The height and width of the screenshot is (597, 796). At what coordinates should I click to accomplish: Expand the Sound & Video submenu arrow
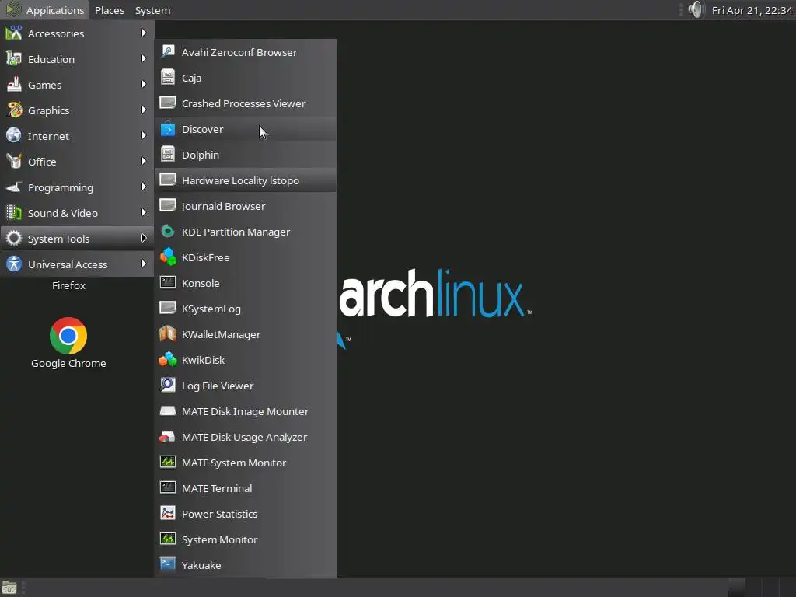click(144, 212)
